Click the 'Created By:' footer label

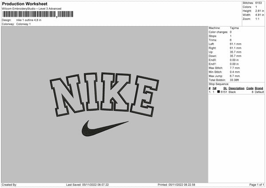click(x=9, y=185)
